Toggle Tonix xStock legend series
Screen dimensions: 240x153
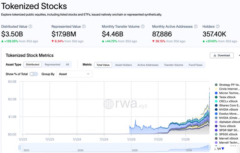pos(225,126)
